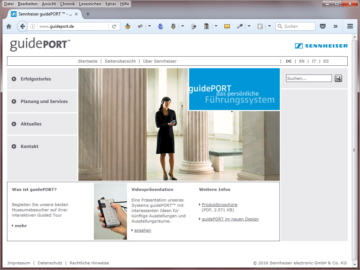The height and width of the screenshot is (270, 360).
Task: Open the Chronik menu
Action: pyautogui.click(x=67, y=4)
